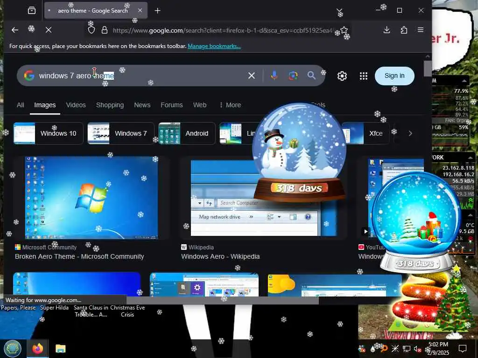Screen dimensions: 478x358
Task: Filter images by Windows 10 chip
Action: [48, 133]
